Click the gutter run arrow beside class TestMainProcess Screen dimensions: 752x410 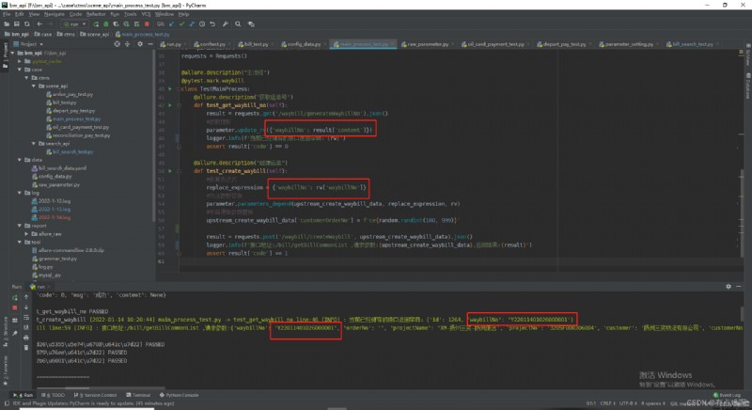pos(170,88)
